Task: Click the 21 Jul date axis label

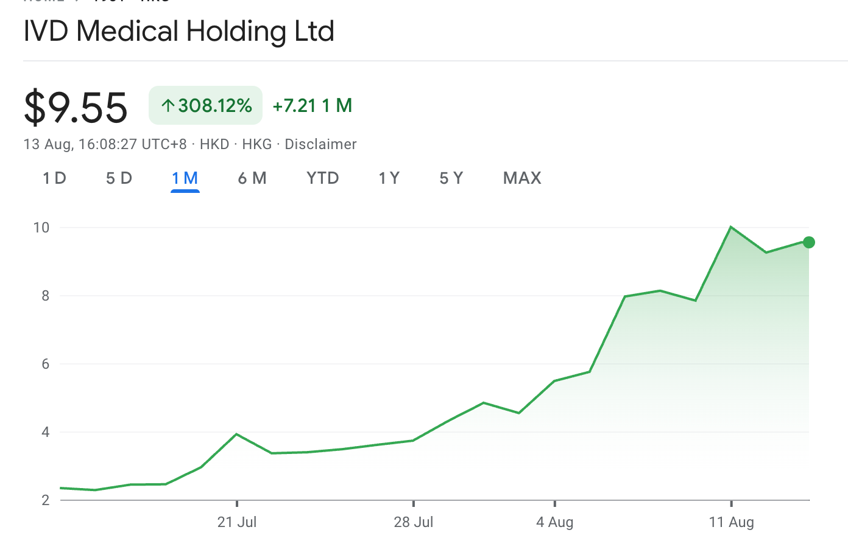Action: [237, 522]
